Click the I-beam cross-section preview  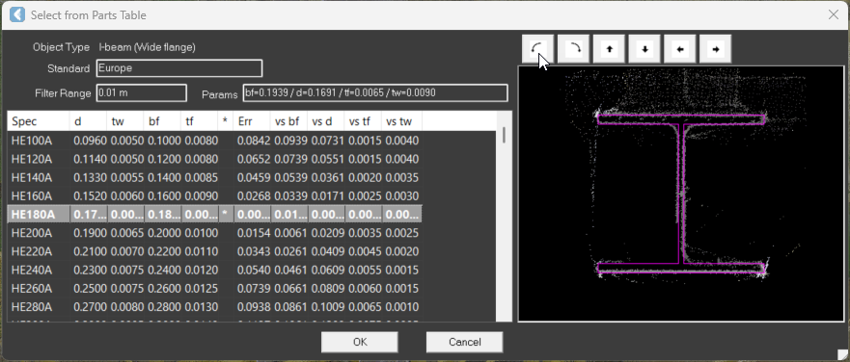(681, 194)
